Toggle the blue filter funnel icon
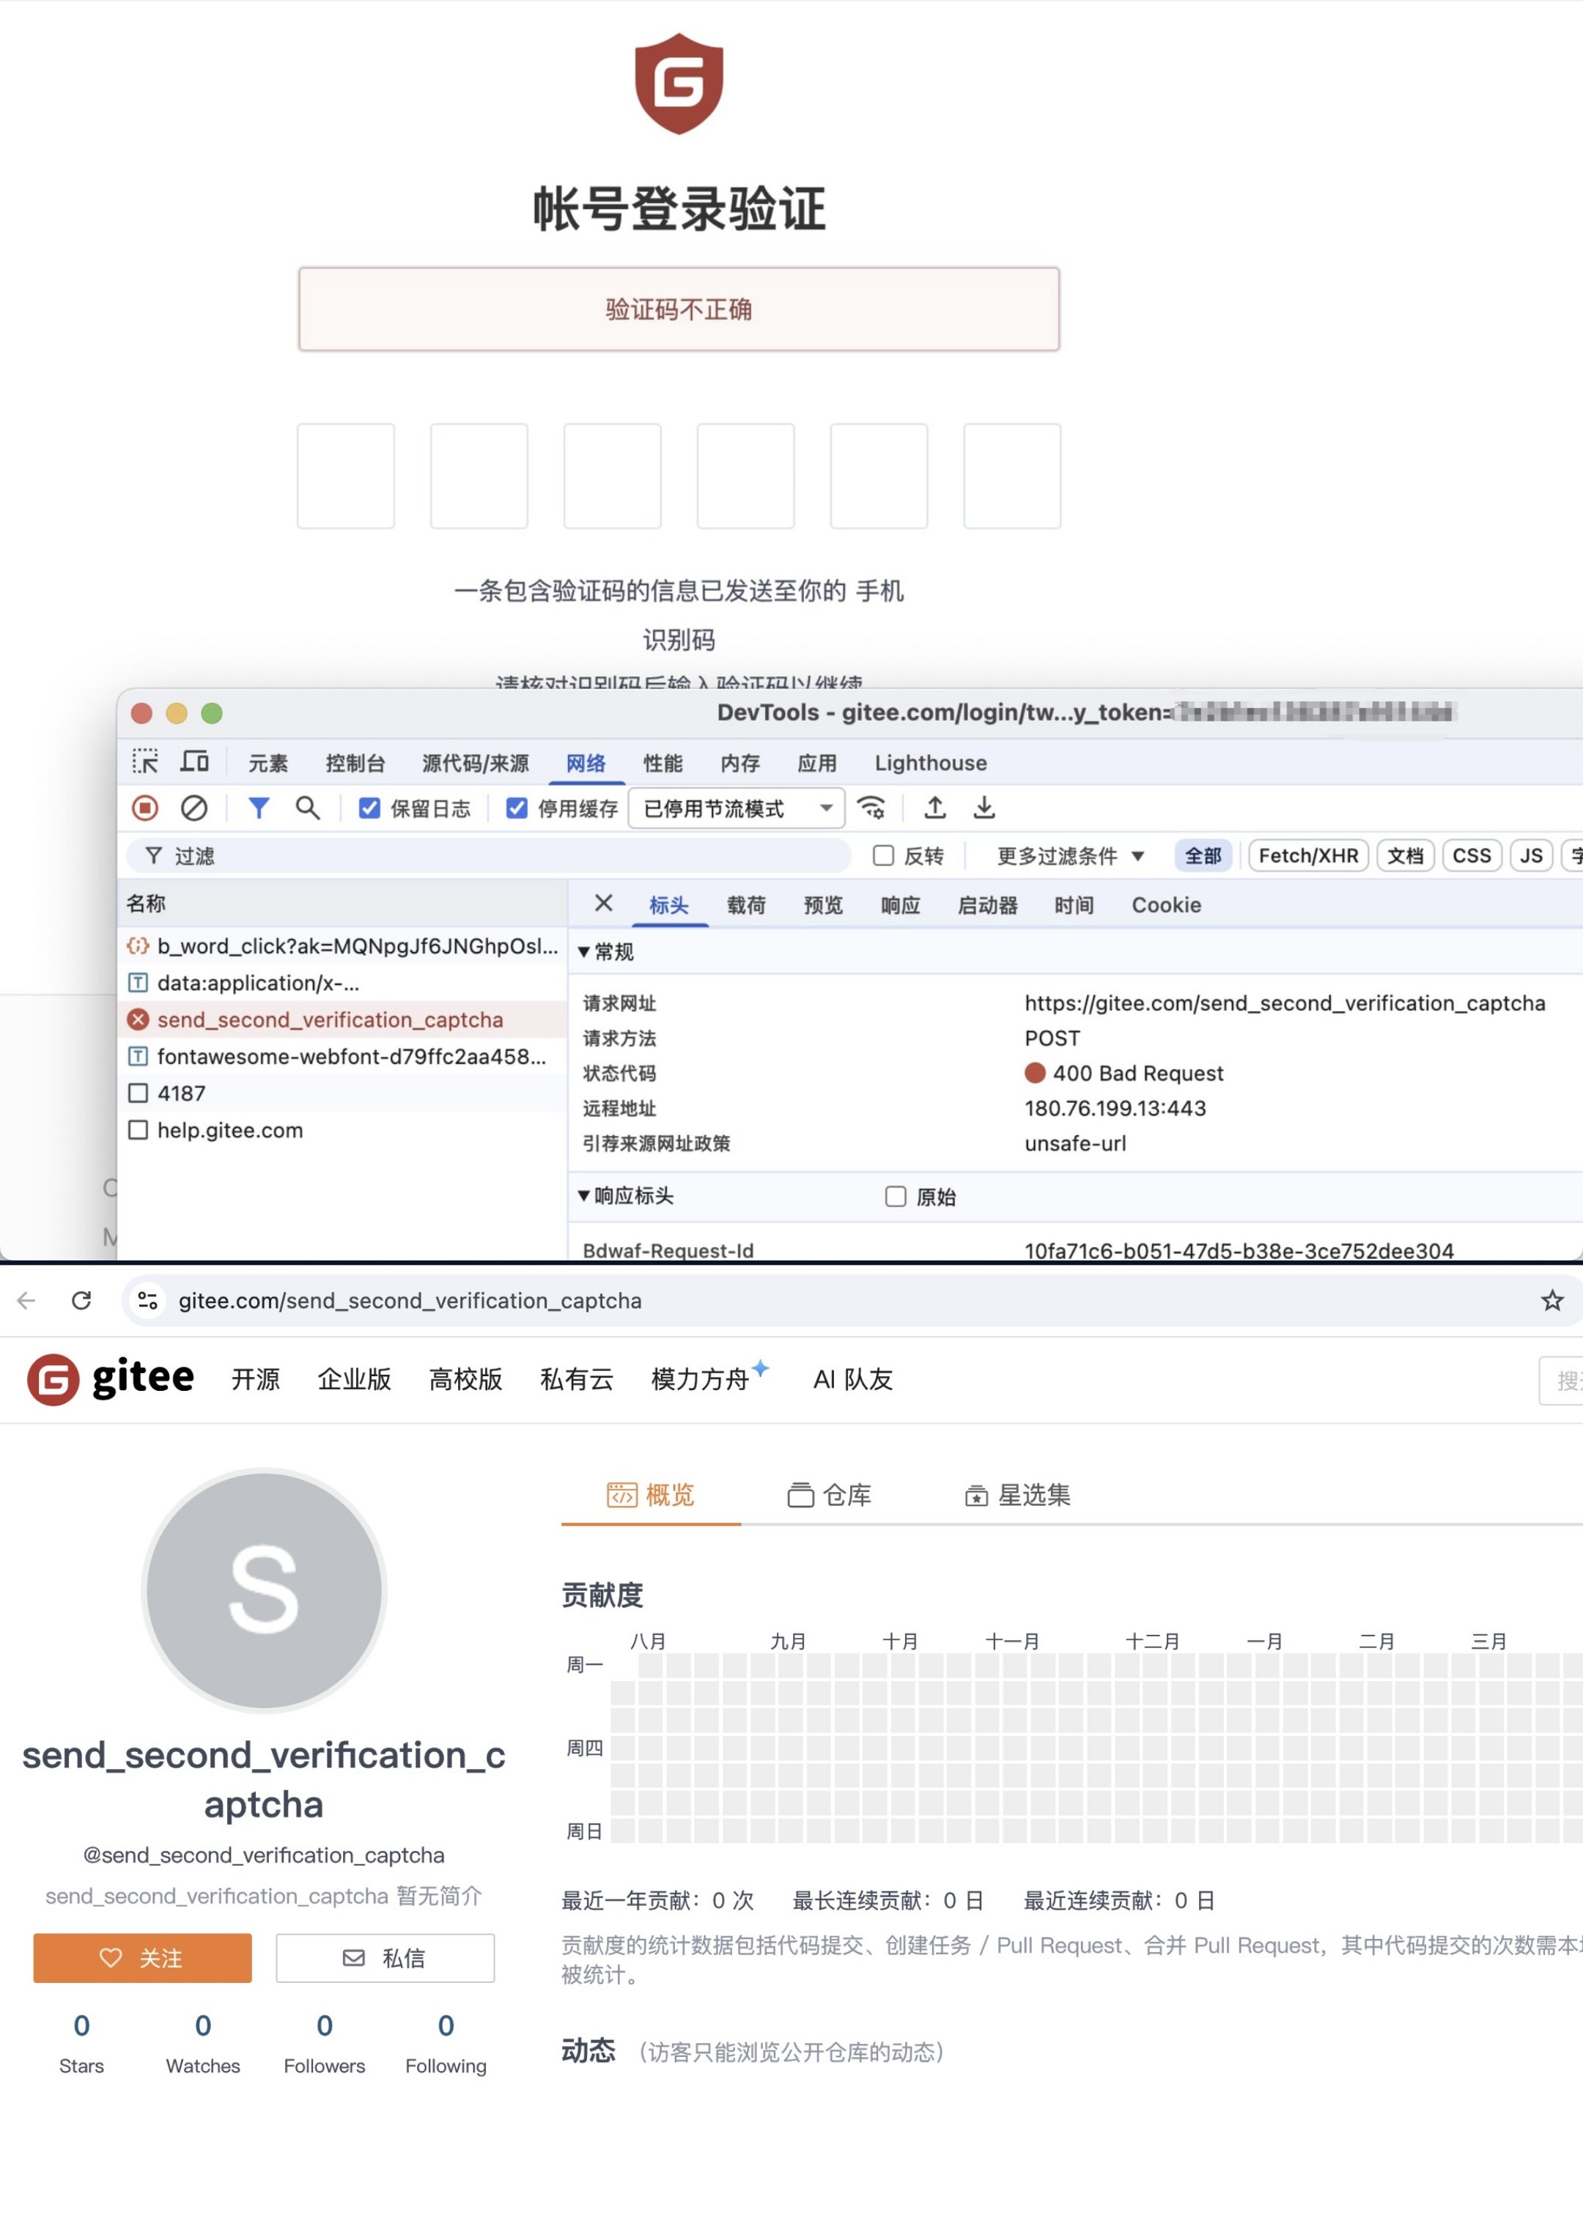 click(258, 808)
